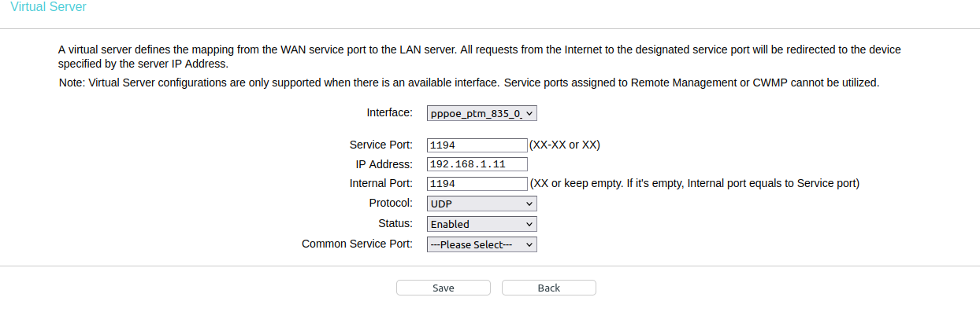Click the "Protocol:" label text

(x=390, y=203)
